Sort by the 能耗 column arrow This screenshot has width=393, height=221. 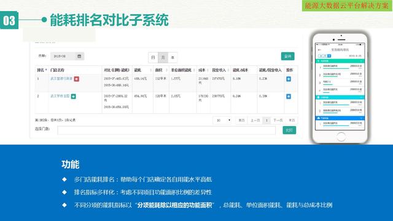click(x=150, y=71)
